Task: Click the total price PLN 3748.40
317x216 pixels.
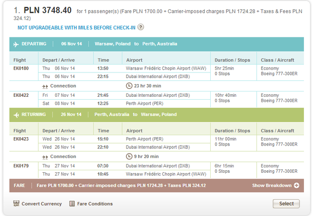Action: click(x=49, y=10)
